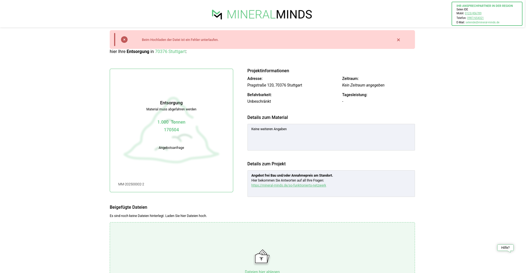
Task: Click the reference number MM-202500002-2
Action: pyautogui.click(x=131, y=184)
